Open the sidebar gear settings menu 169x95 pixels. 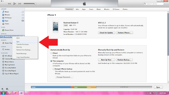(7, 89)
